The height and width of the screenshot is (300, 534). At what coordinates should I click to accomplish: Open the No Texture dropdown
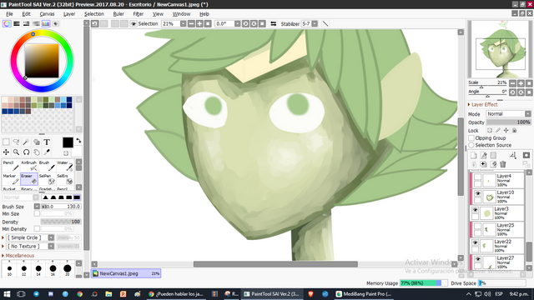[51, 246]
